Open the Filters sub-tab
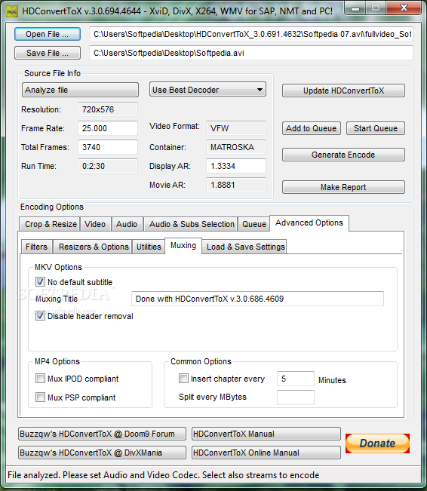 [37, 247]
